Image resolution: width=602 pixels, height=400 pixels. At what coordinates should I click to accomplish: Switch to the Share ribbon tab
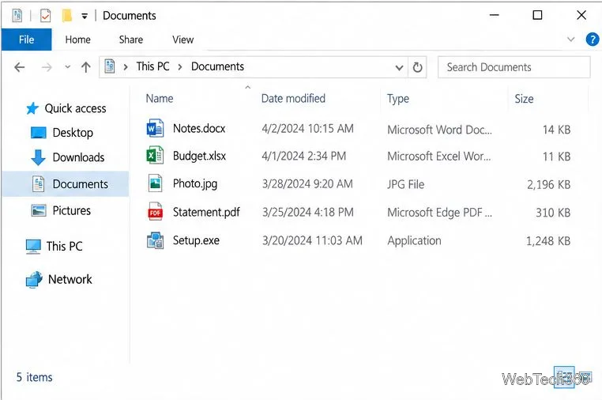(x=131, y=40)
